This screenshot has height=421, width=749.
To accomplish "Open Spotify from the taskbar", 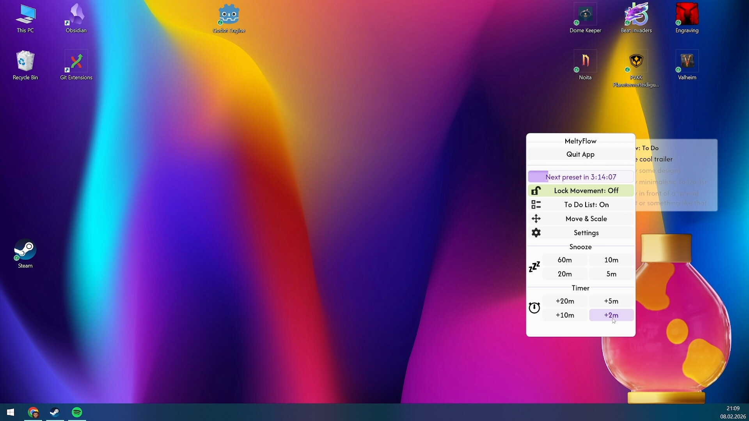I will (x=77, y=412).
